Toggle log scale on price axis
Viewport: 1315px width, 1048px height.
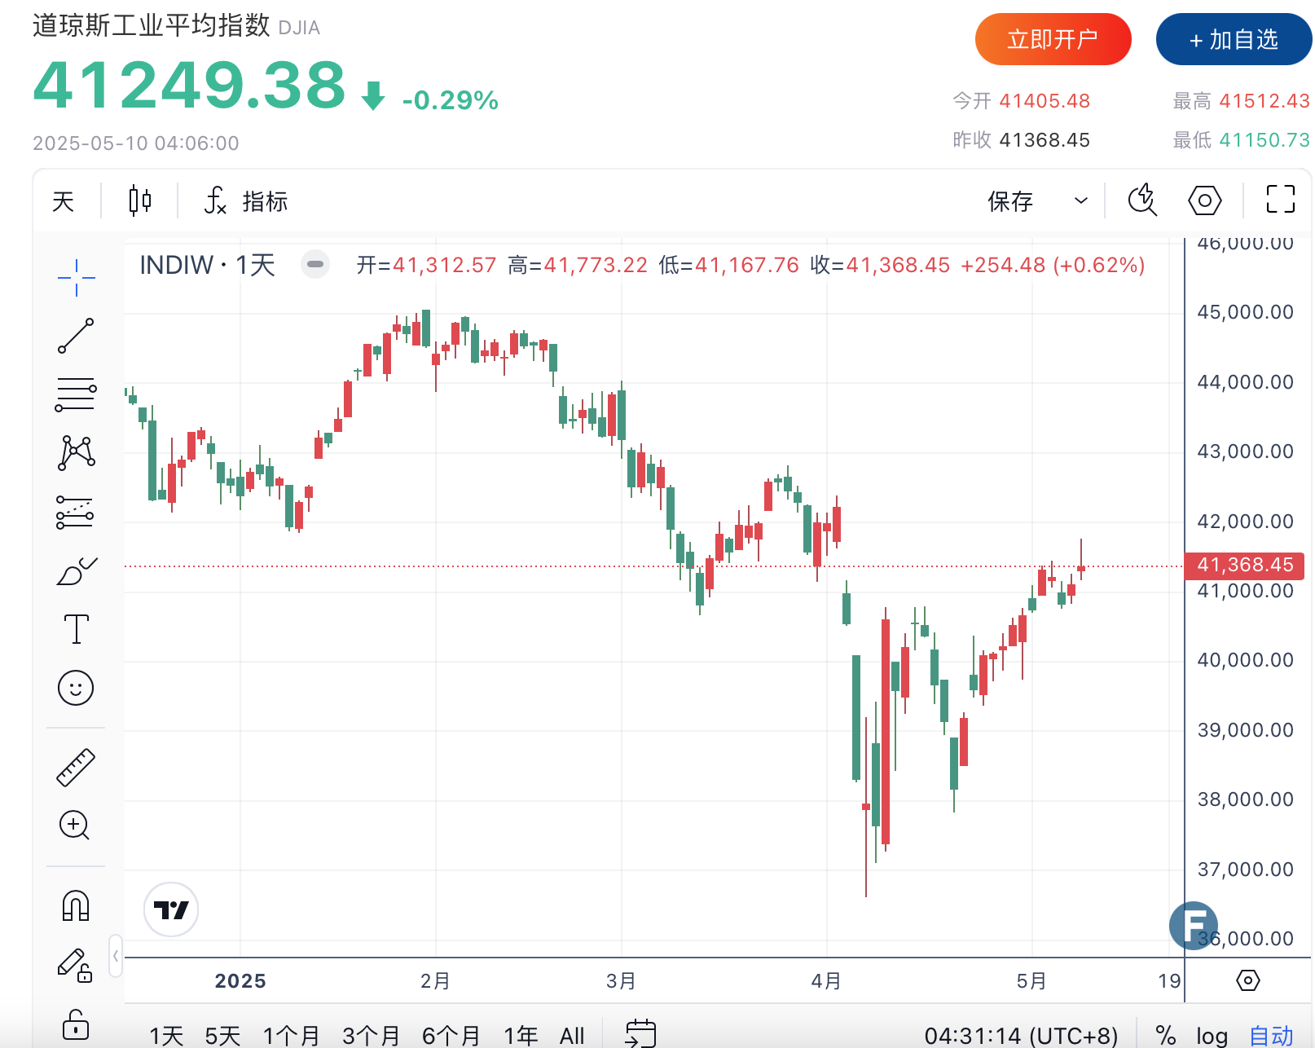click(1212, 1036)
